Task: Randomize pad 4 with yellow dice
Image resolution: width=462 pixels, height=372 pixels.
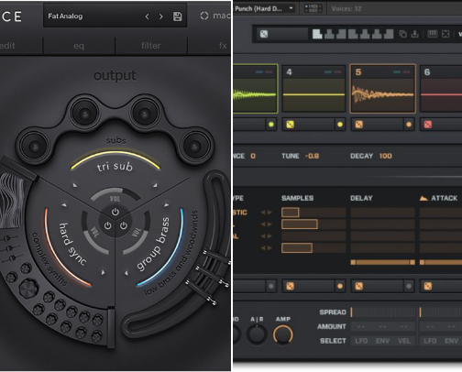Action: point(290,125)
